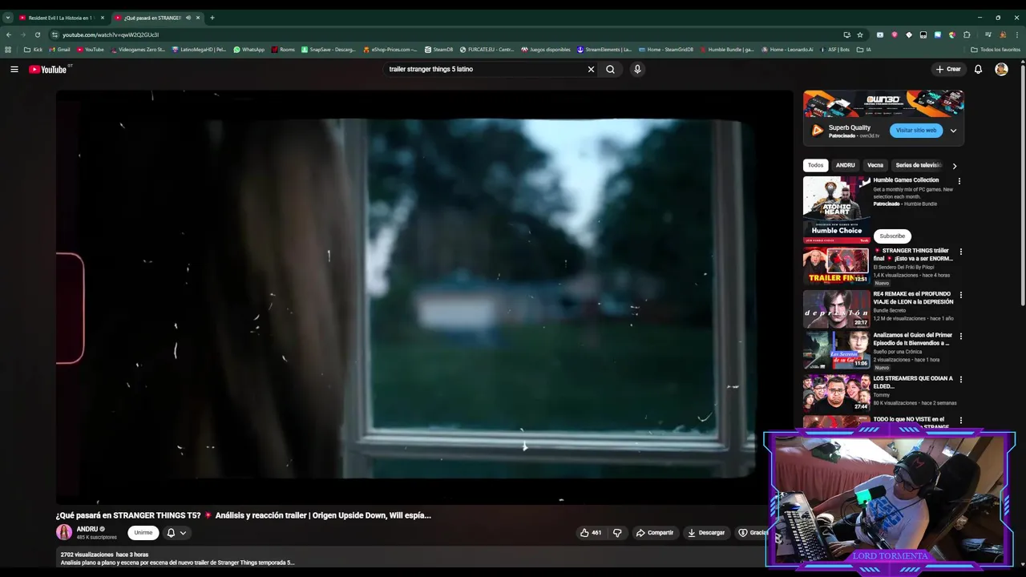Select the Todos filter chip
Viewport: 1026px width, 577px height.
[x=815, y=165]
